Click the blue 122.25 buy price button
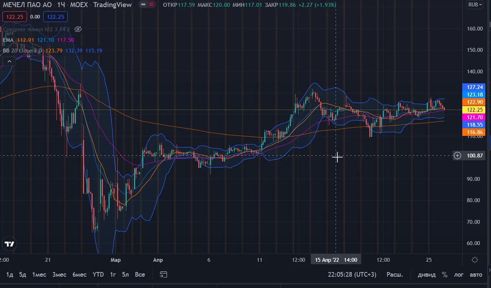The image size is (491, 288). tap(56, 16)
